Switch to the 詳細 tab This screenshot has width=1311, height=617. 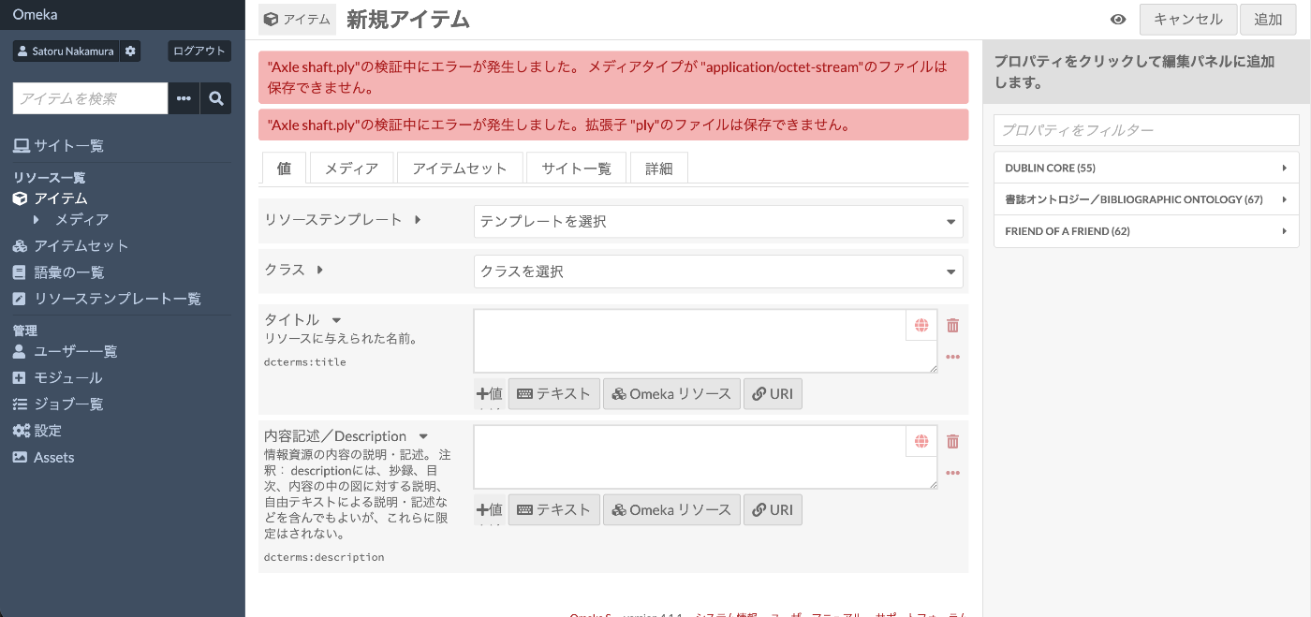pyautogui.click(x=658, y=168)
